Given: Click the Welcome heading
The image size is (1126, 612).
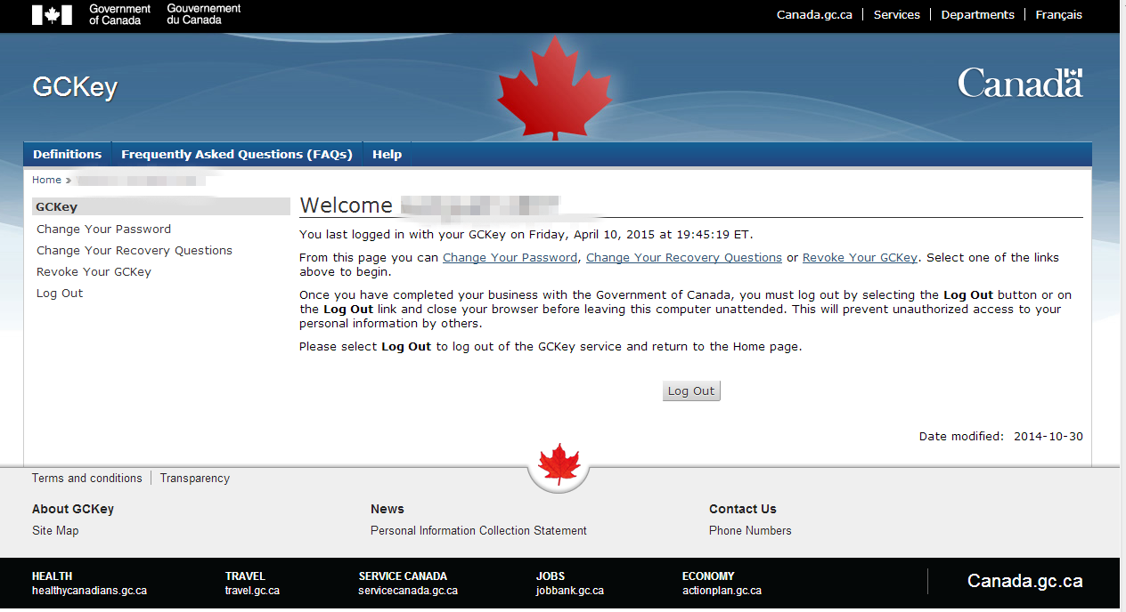Looking at the screenshot, I should 346,205.
